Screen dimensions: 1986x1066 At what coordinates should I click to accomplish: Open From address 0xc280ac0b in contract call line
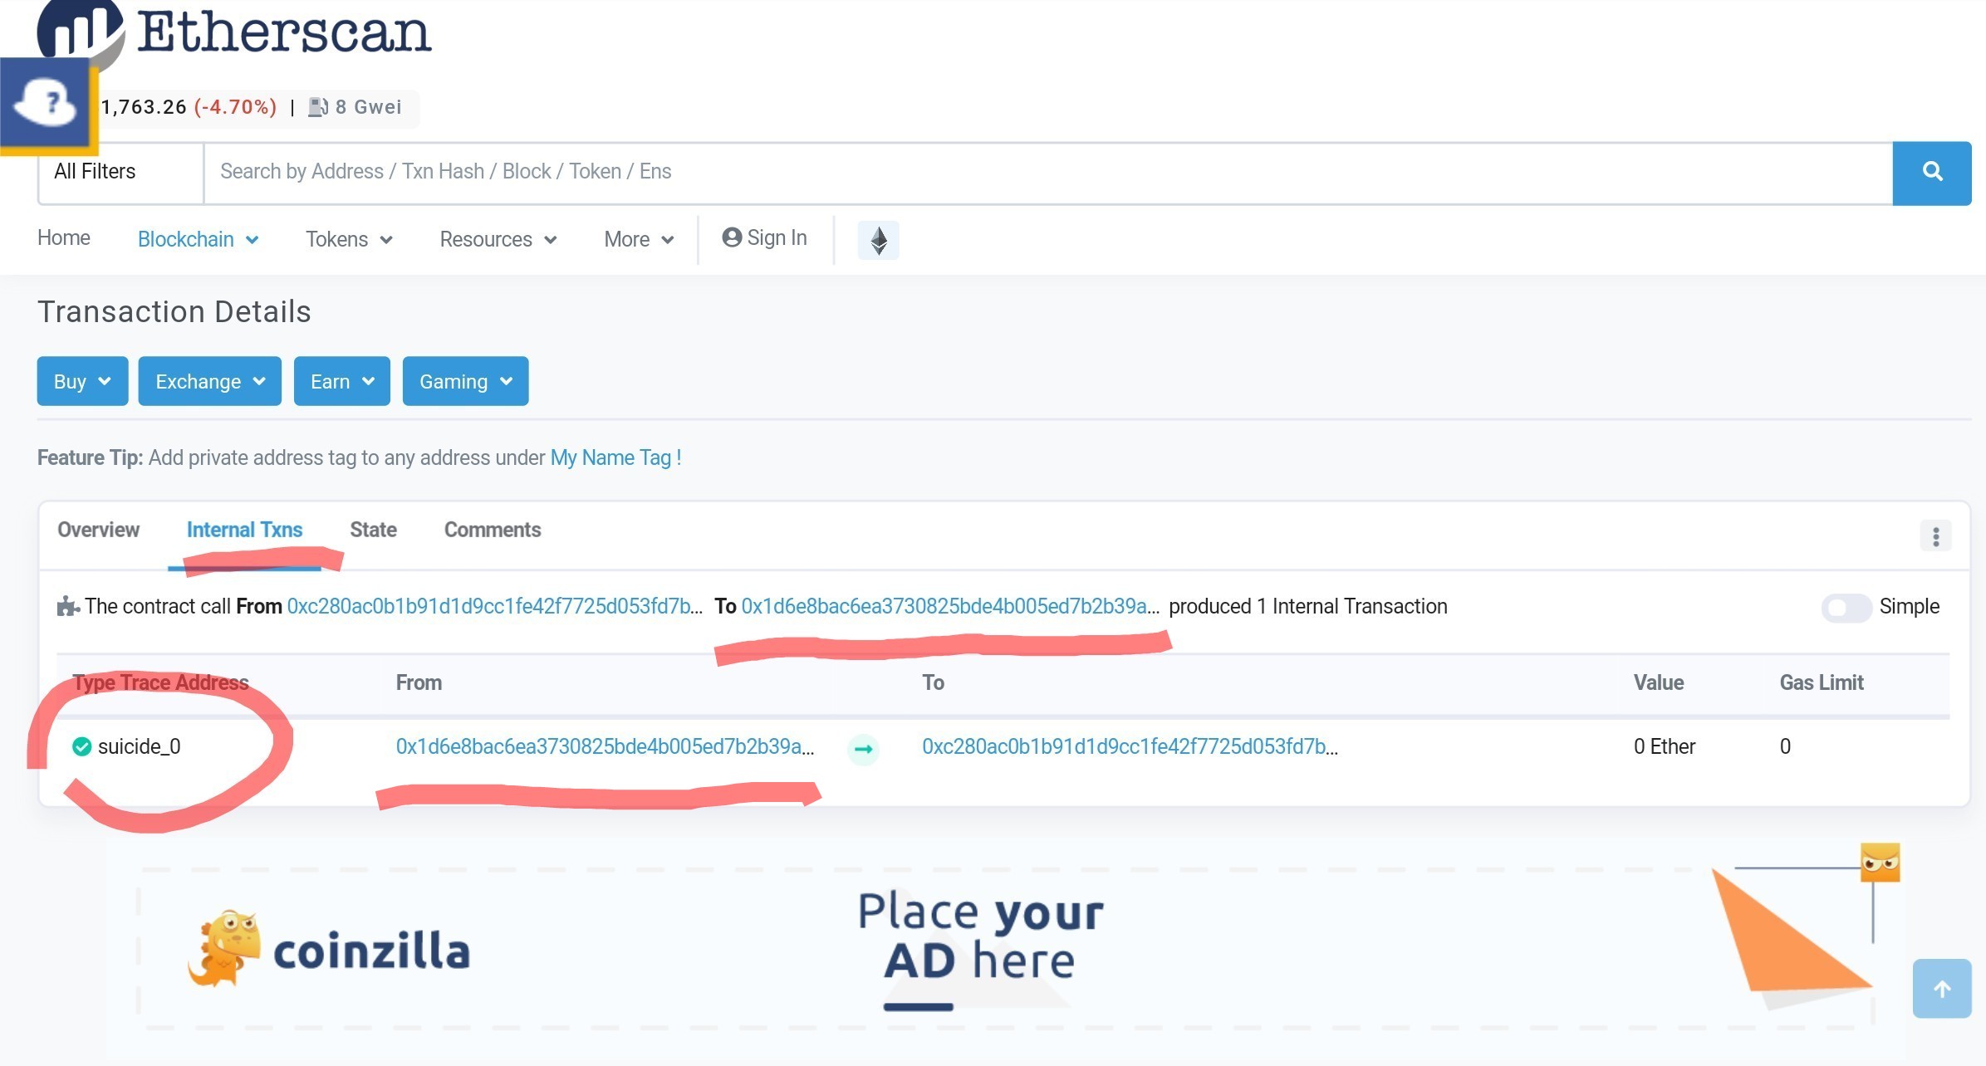494,606
